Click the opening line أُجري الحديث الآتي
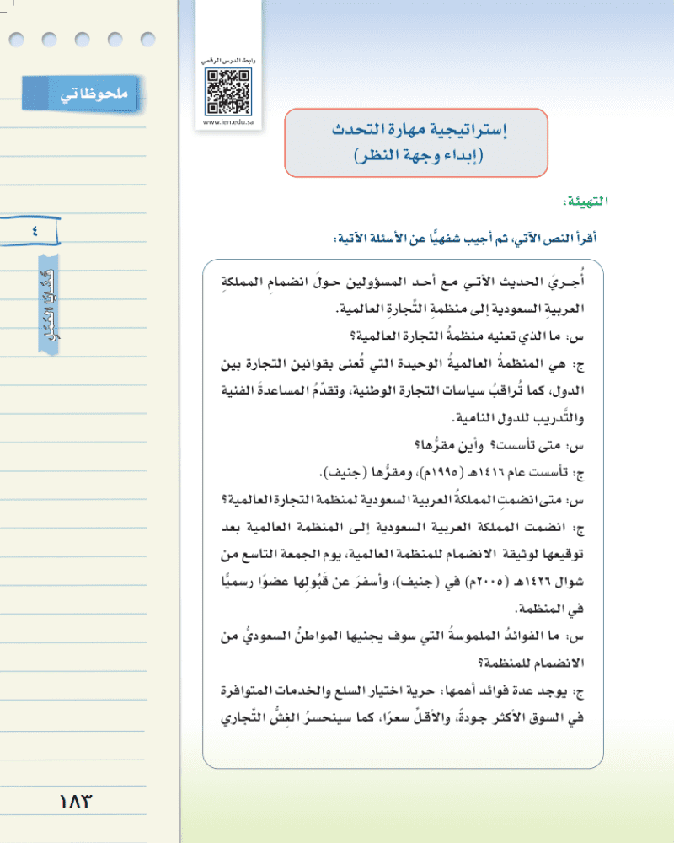 point(403,282)
